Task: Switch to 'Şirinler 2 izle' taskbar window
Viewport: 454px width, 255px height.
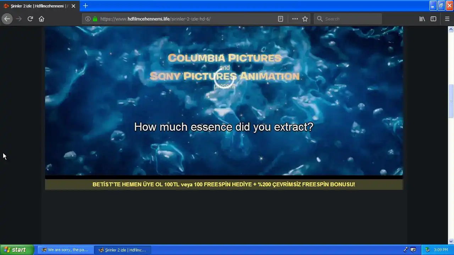Action: 123,250
